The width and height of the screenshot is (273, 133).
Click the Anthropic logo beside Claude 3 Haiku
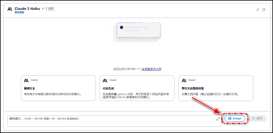coord(10,9)
